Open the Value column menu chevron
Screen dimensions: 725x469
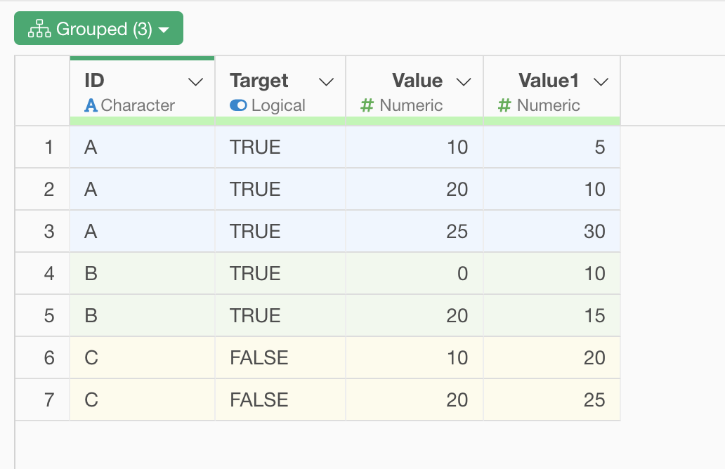pos(464,82)
